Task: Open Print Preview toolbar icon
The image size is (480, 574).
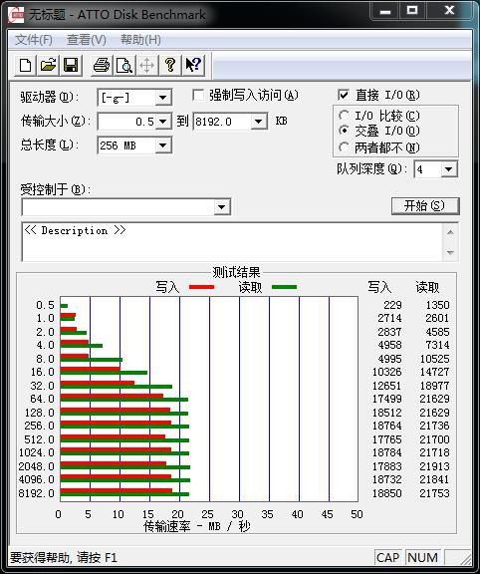Action: (x=124, y=66)
